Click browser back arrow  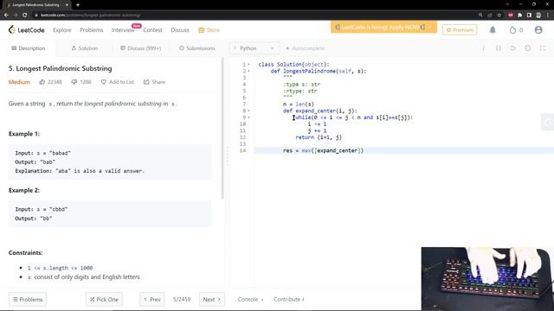pos(6,16)
